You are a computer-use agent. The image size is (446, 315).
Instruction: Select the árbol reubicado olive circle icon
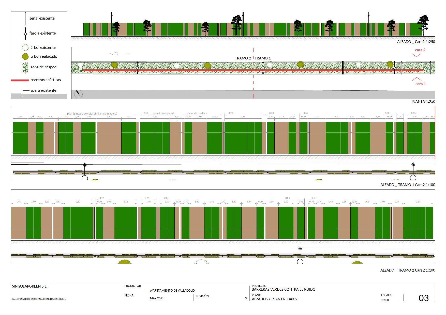coord(25,56)
